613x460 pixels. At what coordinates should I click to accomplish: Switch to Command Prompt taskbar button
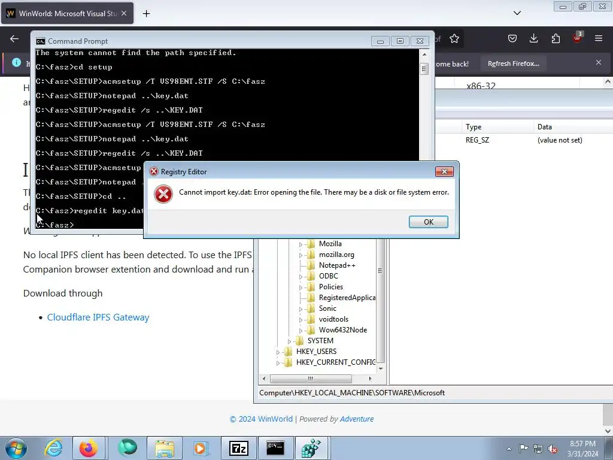click(x=275, y=448)
